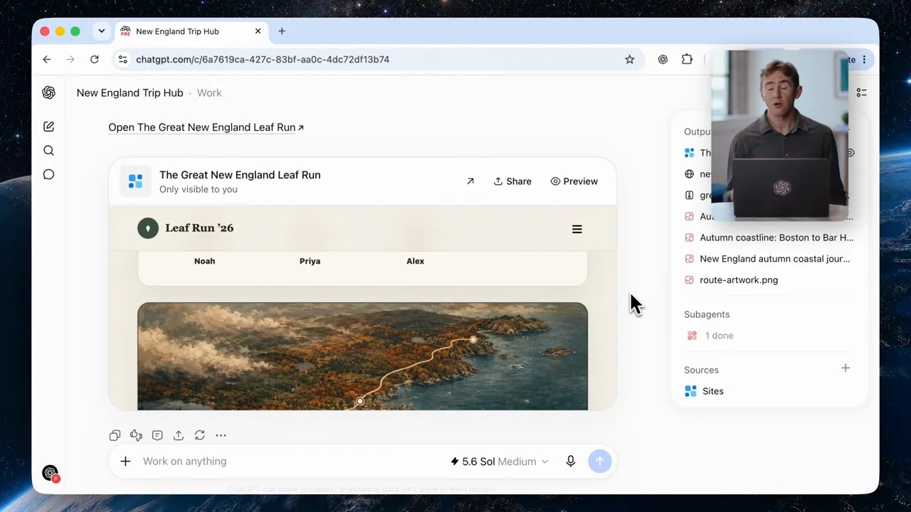Open the Sites source entry
The image size is (911, 512).
704,391
